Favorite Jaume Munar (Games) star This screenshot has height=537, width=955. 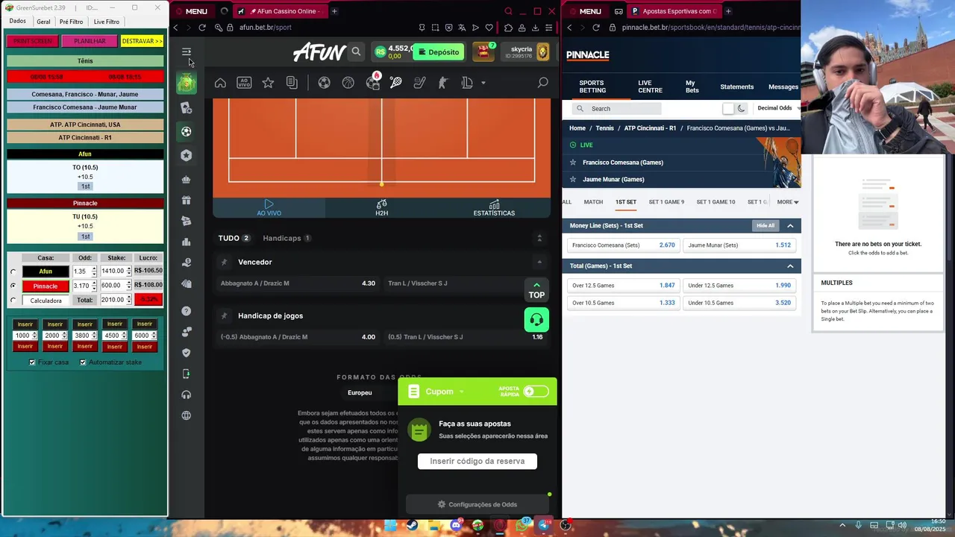click(573, 179)
